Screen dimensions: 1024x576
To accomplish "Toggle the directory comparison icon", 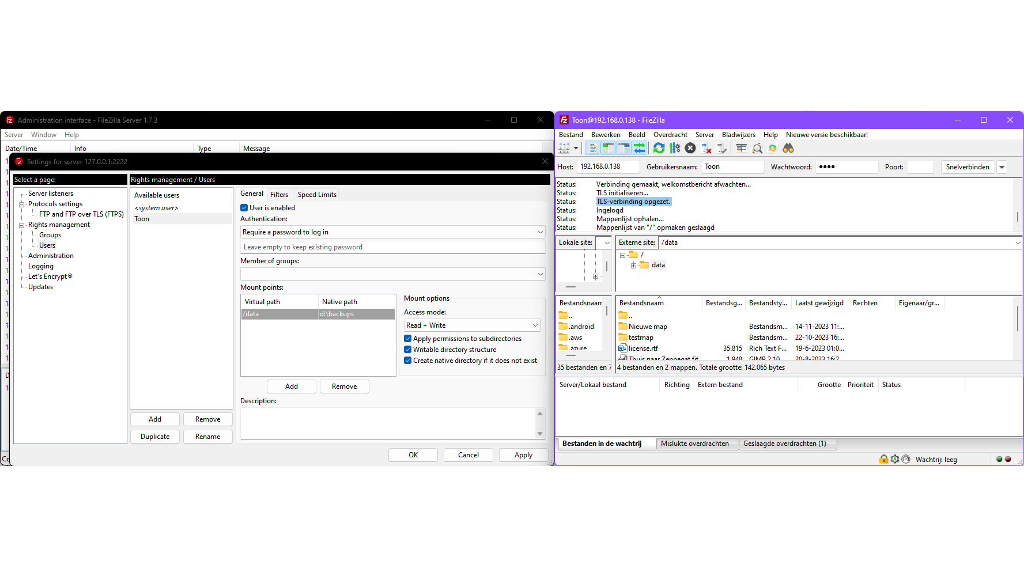I will (757, 149).
